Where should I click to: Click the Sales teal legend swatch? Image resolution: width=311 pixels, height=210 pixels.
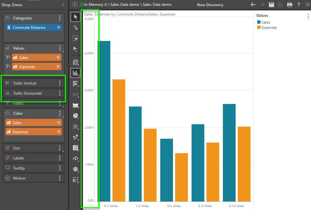[259, 22]
